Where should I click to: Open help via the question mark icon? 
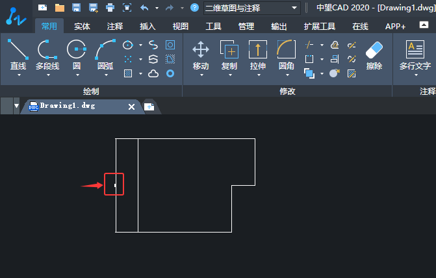tap(195, 8)
